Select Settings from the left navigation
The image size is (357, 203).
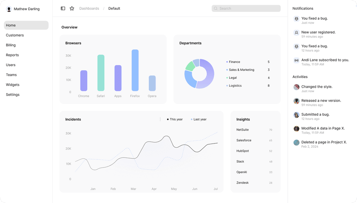13,95
